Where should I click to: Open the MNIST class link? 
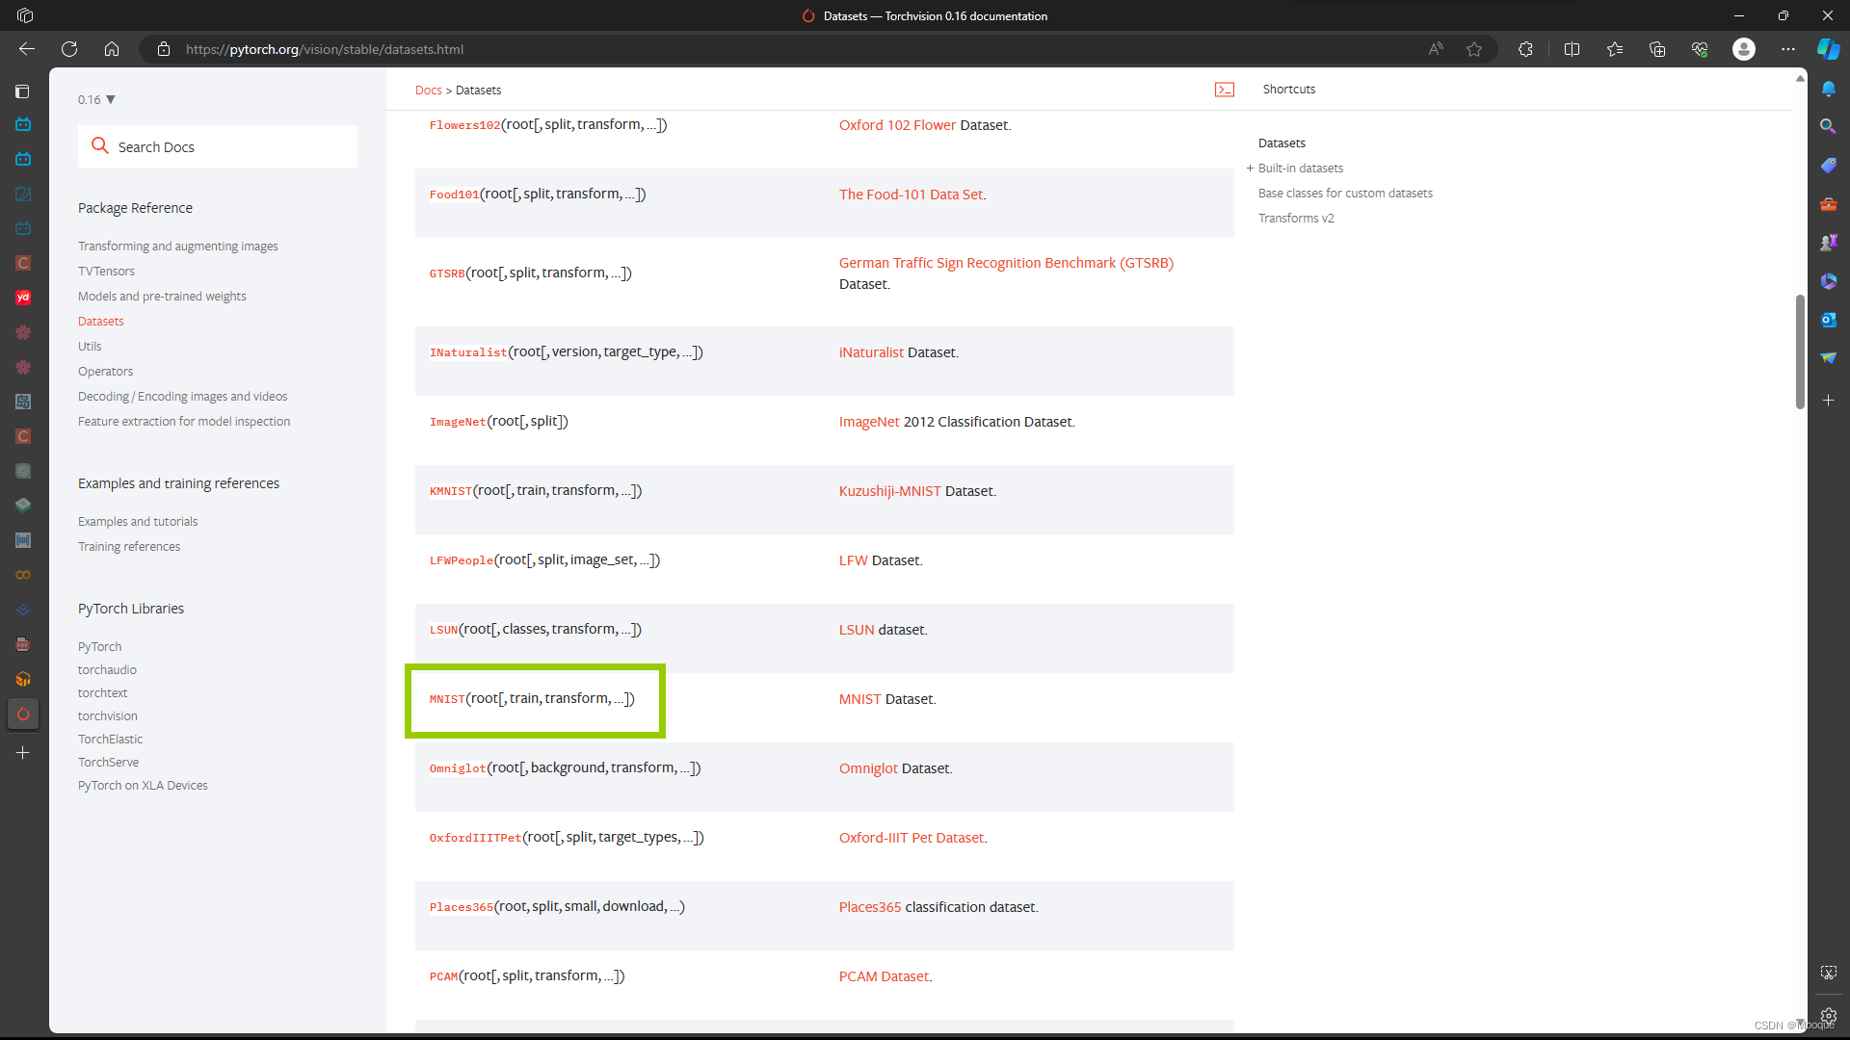click(x=447, y=699)
